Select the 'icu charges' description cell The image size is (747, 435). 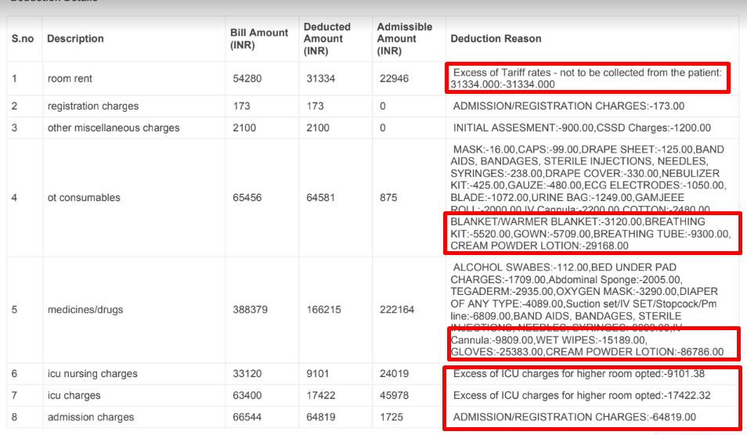tap(74, 396)
